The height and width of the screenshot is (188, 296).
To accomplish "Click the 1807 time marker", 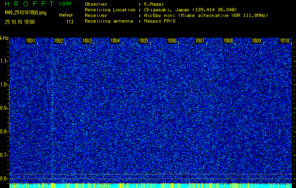I will pos(200,41).
